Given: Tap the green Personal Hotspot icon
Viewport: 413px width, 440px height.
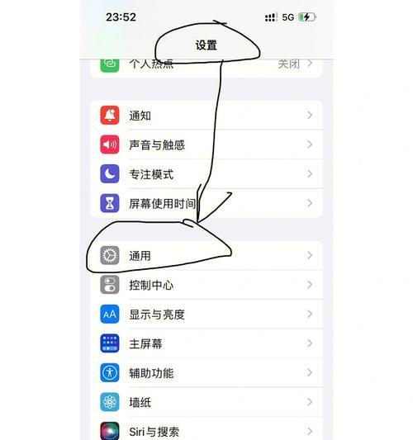Looking at the screenshot, I should [110, 65].
